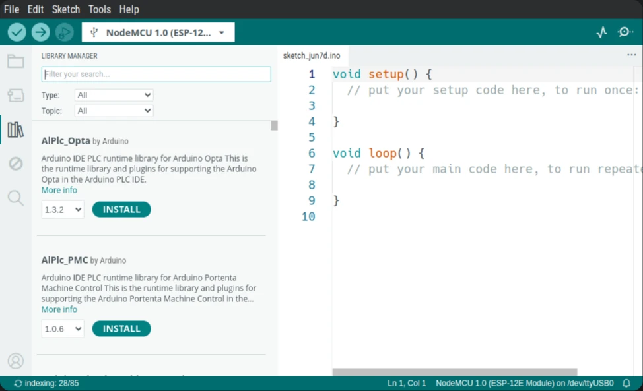Click the NodeMCU /dev/ttyUSB0 status entry
This screenshot has width=643, height=391.
coord(524,383)
